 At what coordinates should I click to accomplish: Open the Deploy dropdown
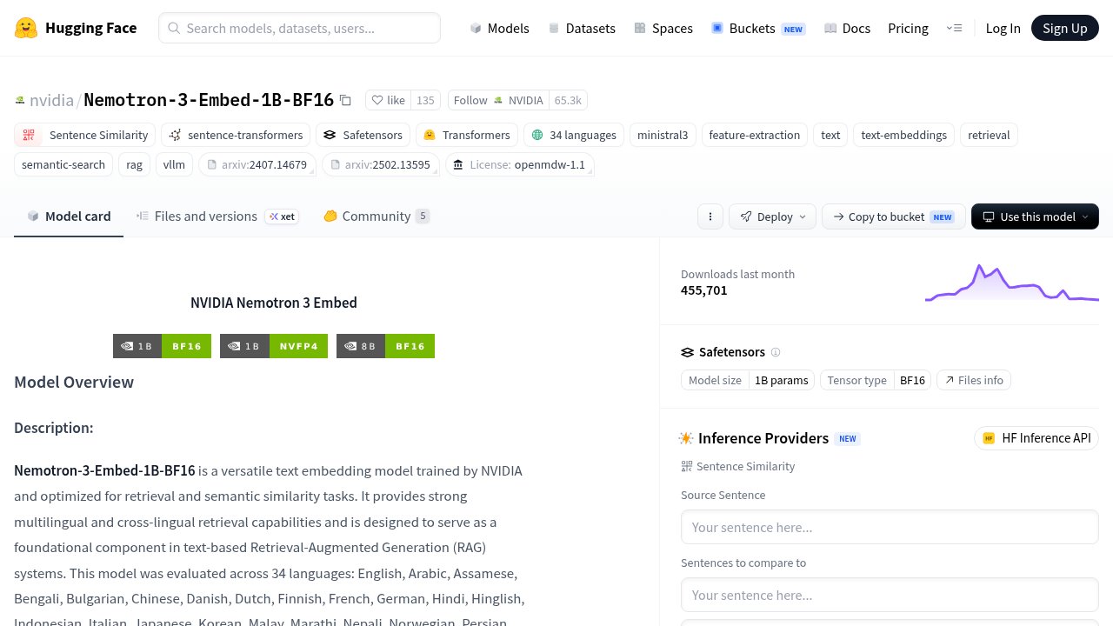[772, 216]
